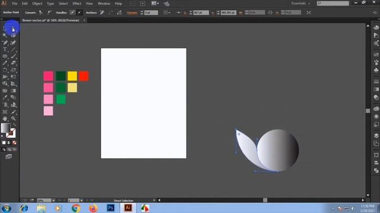Screen dimensions: 380x213
Task: Open the Essentials workspace dropdown
Action: pyautogui.click(x=300, y=4)
